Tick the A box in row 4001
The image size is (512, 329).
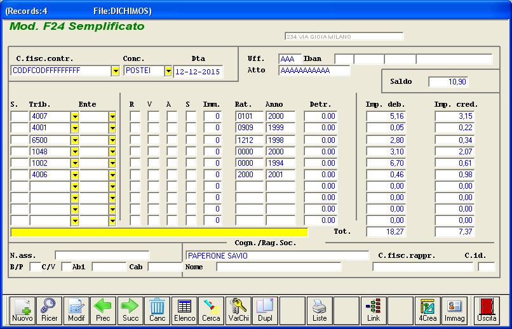[x=172, y=128]
